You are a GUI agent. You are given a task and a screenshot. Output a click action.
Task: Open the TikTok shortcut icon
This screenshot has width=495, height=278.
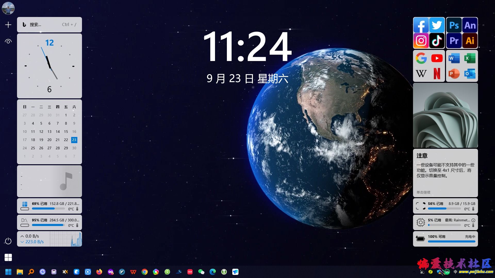pyautogui.click(x=437, y=41)
